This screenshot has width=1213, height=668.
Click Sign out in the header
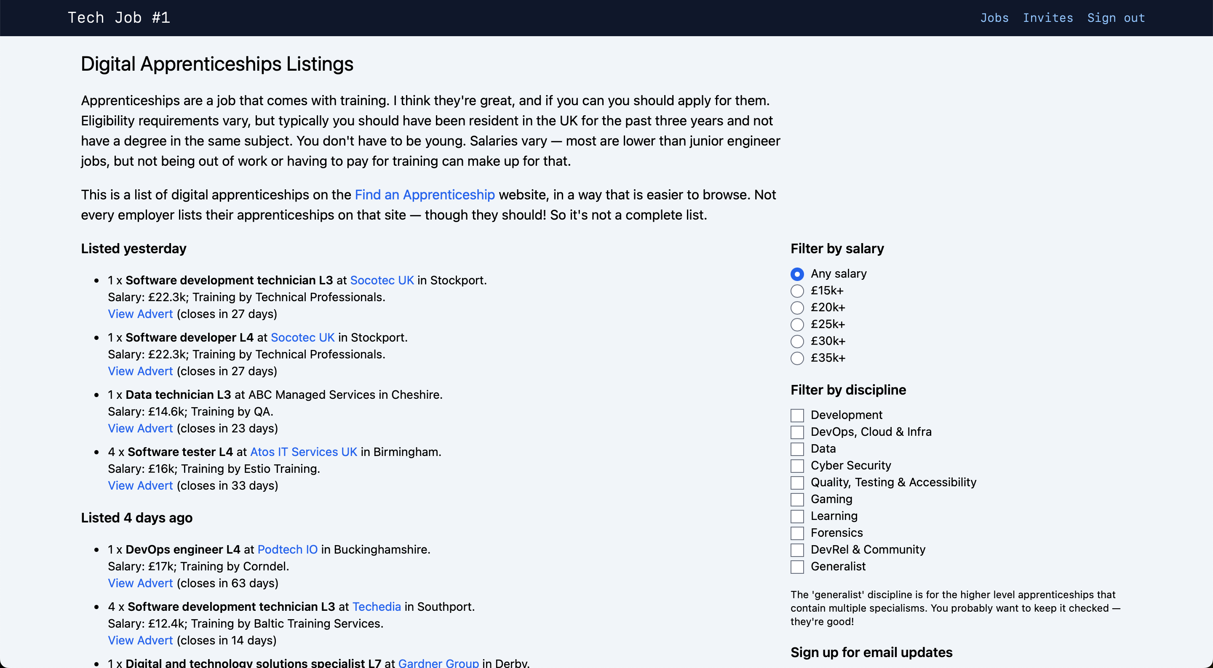click(1116, 18)
